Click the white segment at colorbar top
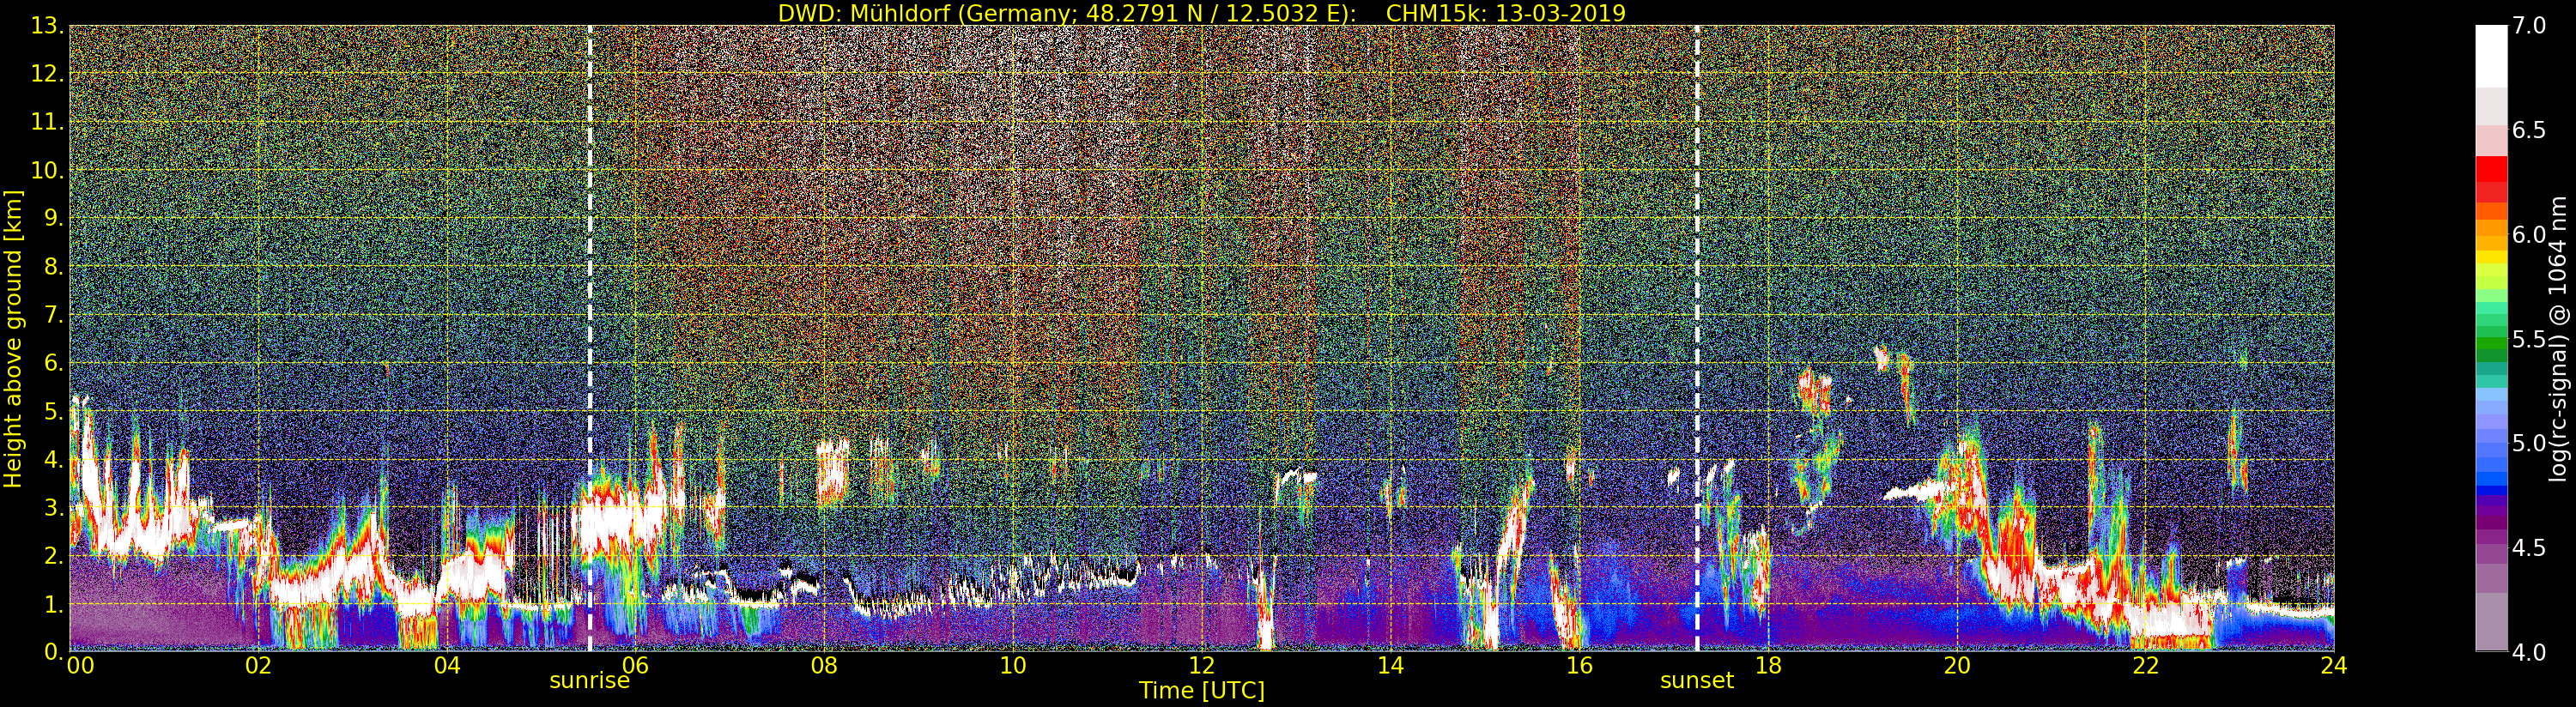Viewport: 2576px width, 707px height. click(2491, 56)
